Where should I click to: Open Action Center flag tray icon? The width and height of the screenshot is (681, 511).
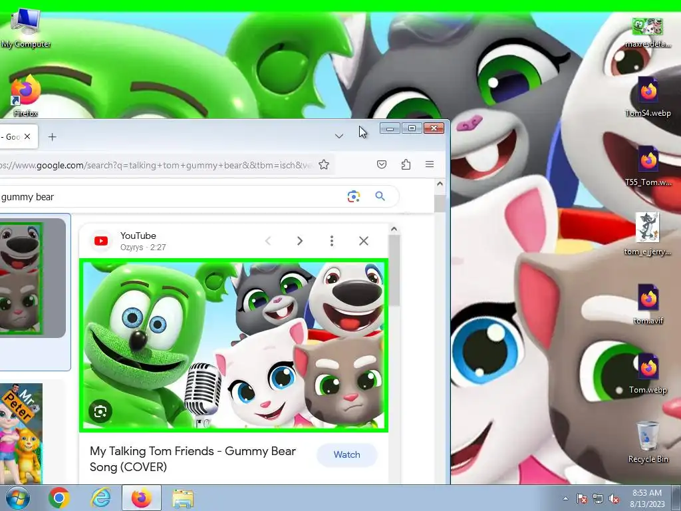point(582,498)
